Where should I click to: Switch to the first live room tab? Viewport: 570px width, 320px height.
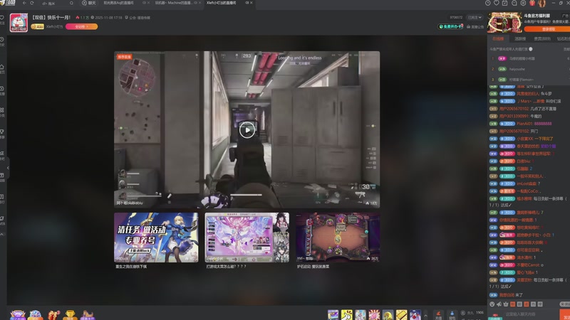click(x=119, y=3)
